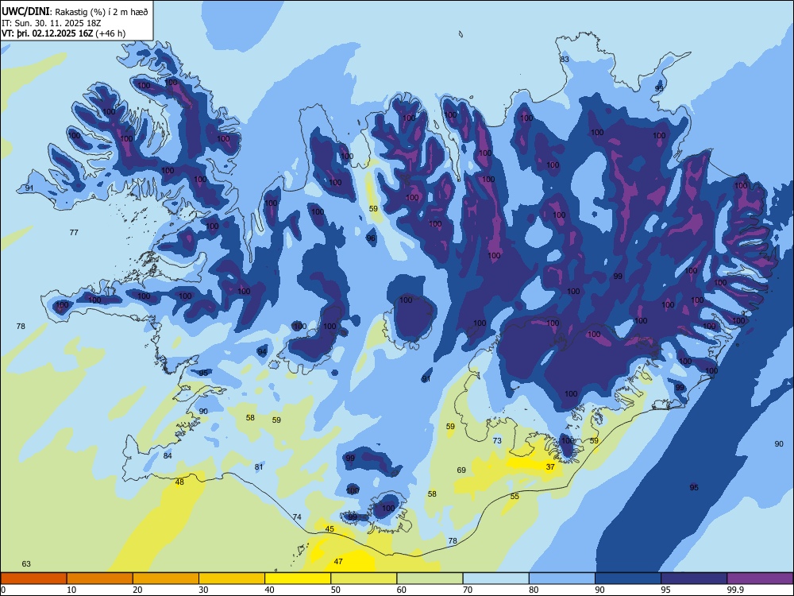Click the legend scale label 0
This screenshot has width=794, height=596.
[x=3, y=590]
